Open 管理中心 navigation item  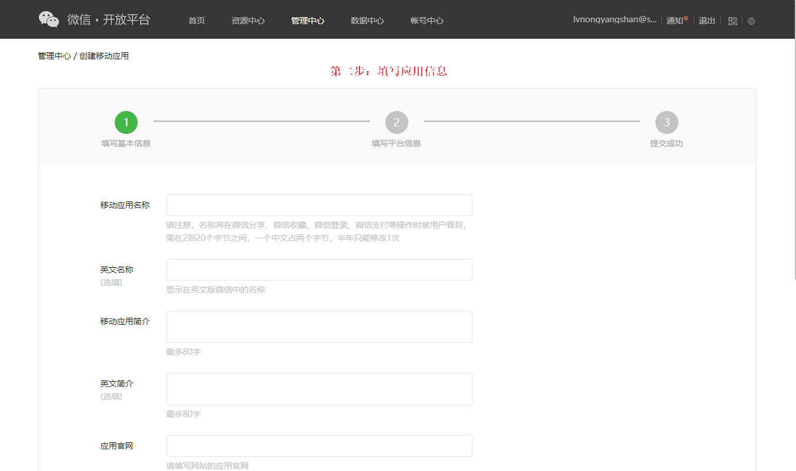pos(308,21)
